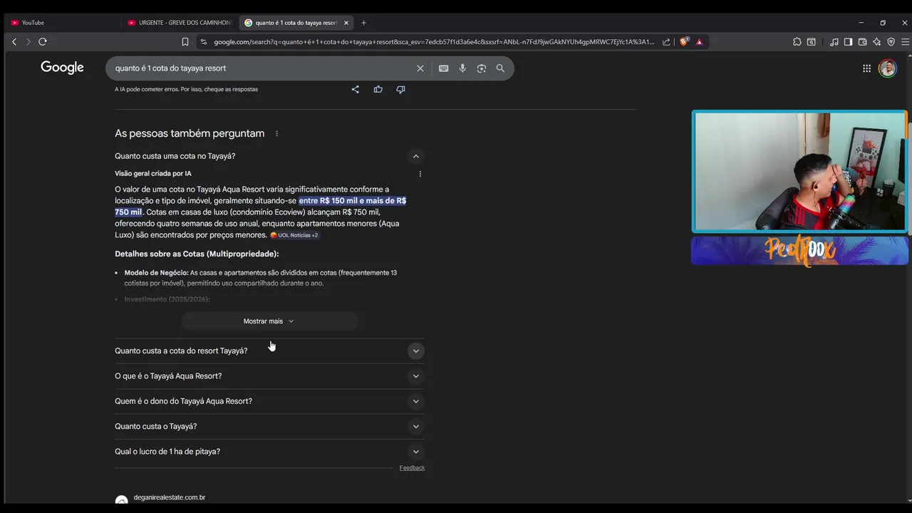Open the deganirealestate.com.br result

pyautogui.click(x=170, y=497)
